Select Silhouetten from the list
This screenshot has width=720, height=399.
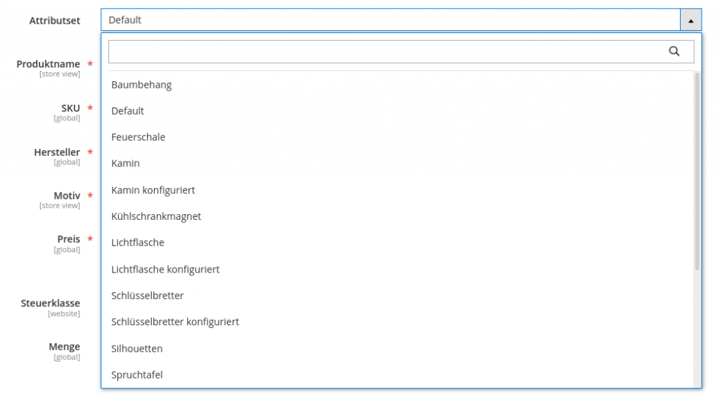click(x=137, y=349)
